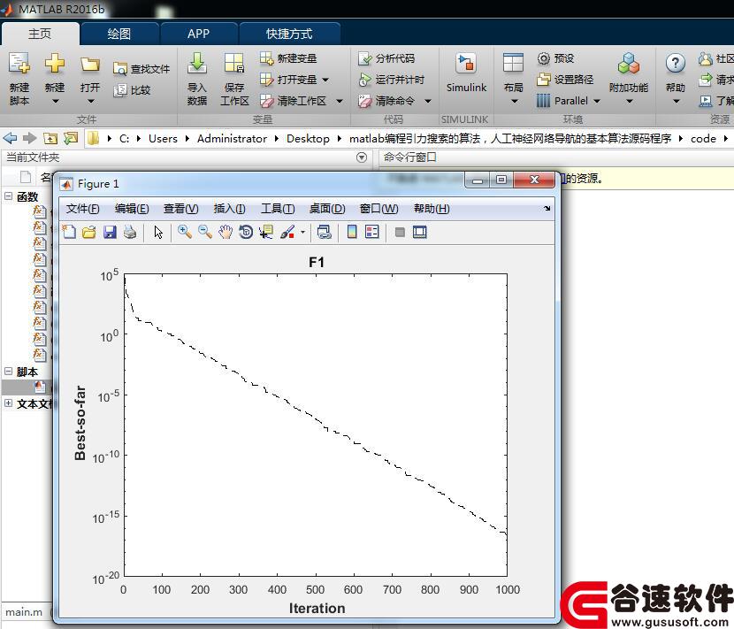Screen dimensions: 734x629
Task: Click Administrator in the address path
Action: click(232, 139)
